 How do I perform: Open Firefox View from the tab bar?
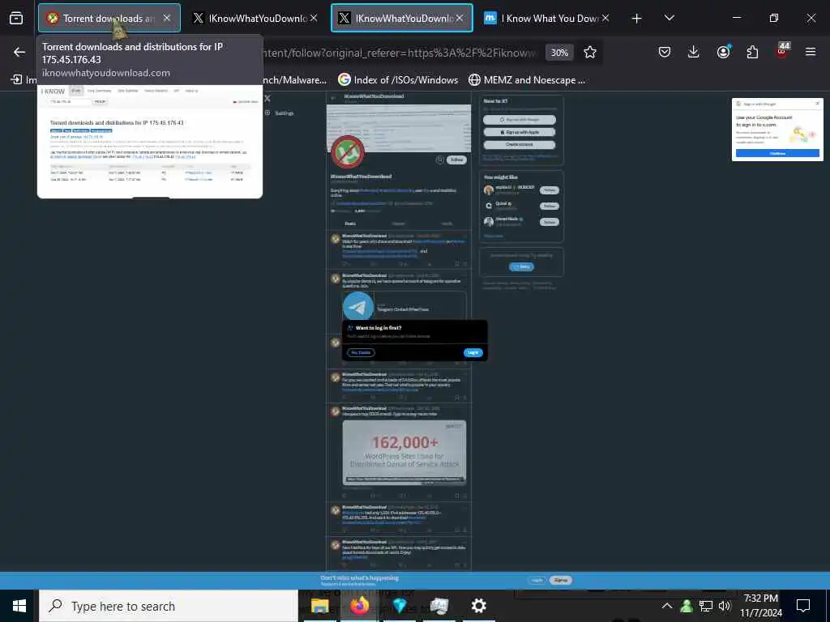(x=16, y=18)
